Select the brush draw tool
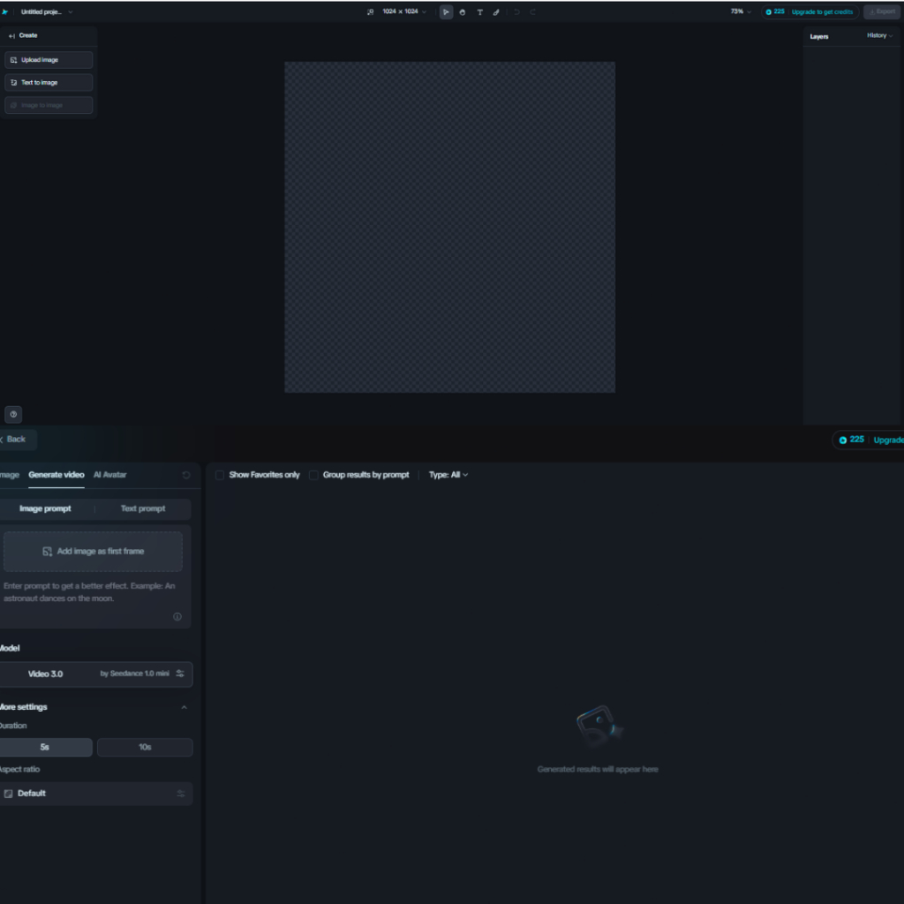This screenshot has height=904, width=904. (x=496, y=12)
